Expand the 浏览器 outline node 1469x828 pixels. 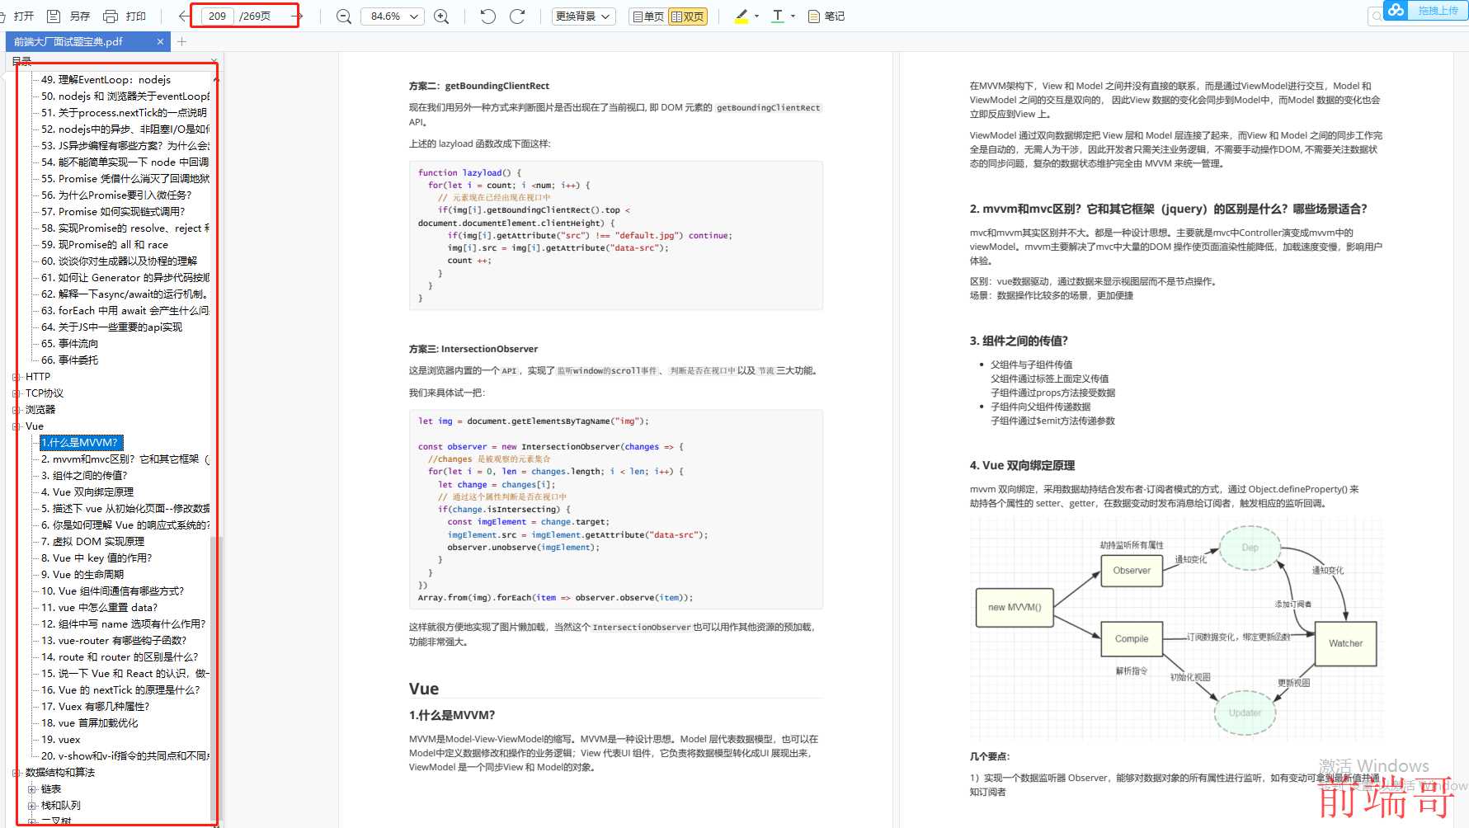click(16, 410)
